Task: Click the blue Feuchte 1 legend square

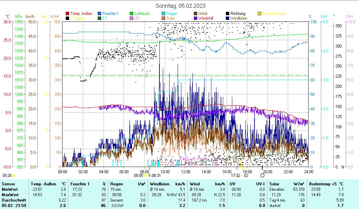Action: tap(99, 14)
